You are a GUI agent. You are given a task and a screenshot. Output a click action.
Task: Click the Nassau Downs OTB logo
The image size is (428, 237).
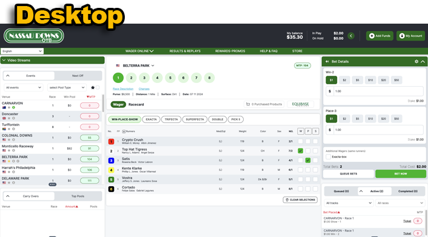point(34,36)
